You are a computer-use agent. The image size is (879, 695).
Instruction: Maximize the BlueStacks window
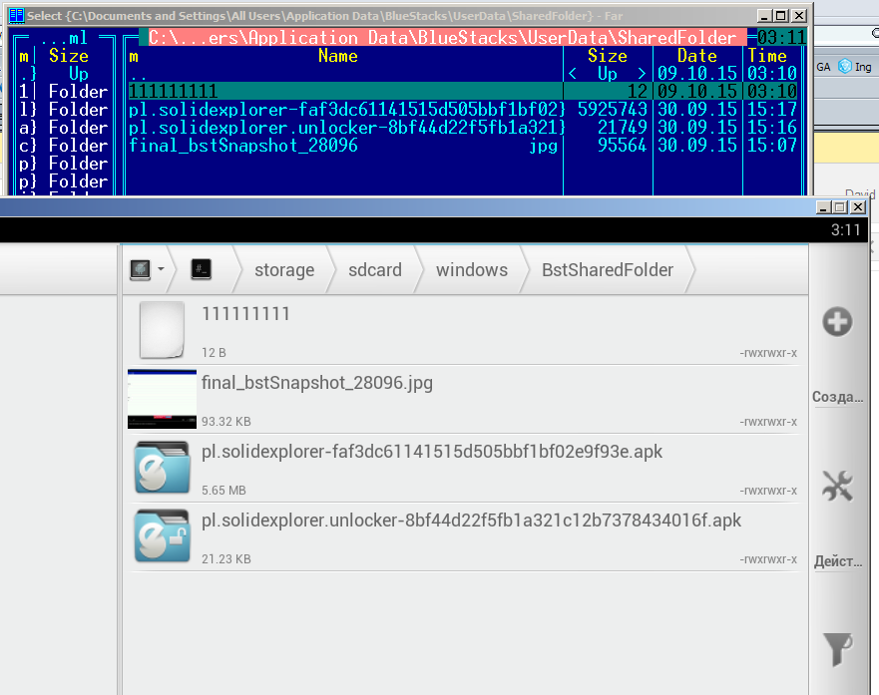[839, 207]
